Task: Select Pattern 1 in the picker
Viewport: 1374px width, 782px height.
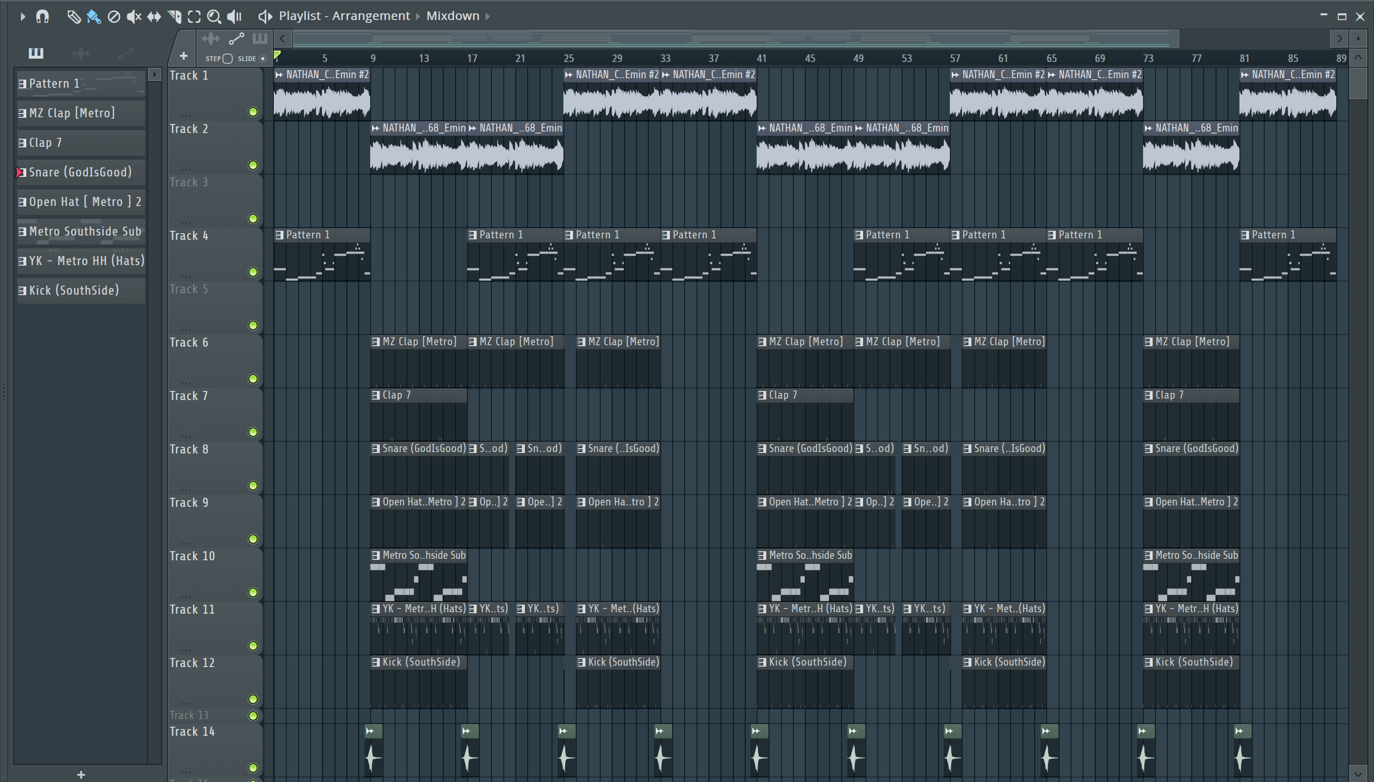Action: pyautogui.click(x=81, y=84)
